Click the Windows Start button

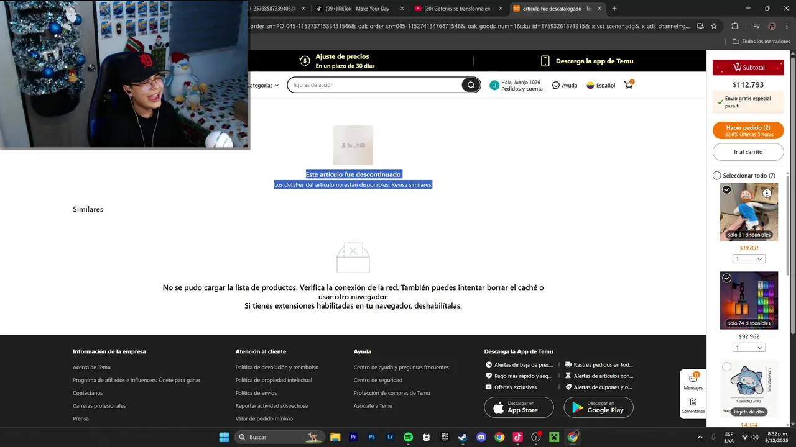coord(224,437)
